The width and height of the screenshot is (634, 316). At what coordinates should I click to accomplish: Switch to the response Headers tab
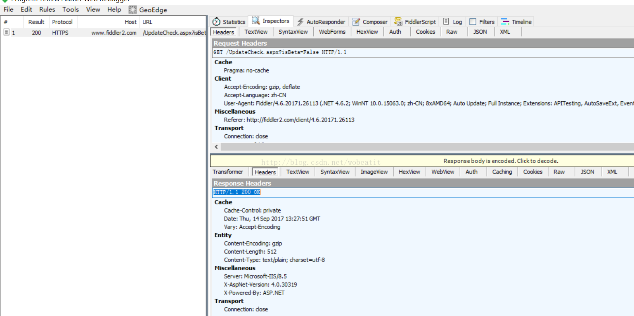[265, 172]
